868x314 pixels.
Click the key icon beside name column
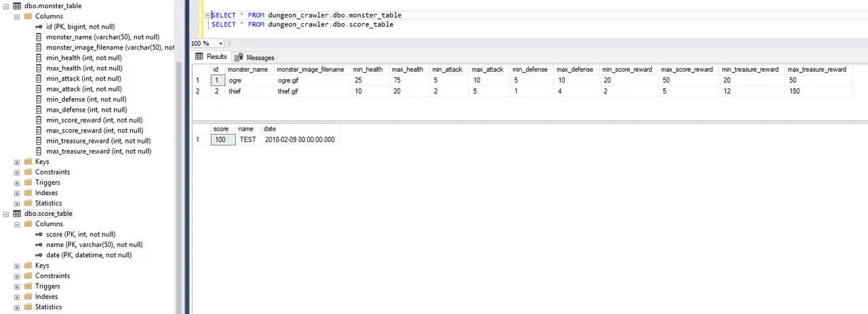[39, 244]
